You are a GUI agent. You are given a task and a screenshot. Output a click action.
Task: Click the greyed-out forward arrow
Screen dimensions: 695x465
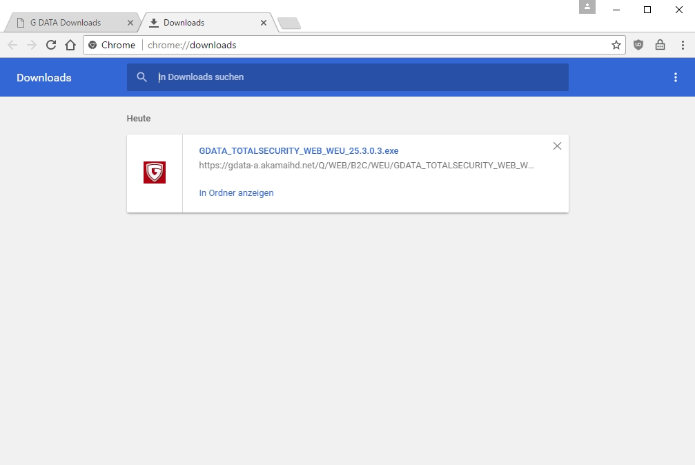tap(32, 45)
